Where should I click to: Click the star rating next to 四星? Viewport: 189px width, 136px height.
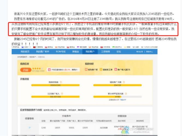pos(37,69)
